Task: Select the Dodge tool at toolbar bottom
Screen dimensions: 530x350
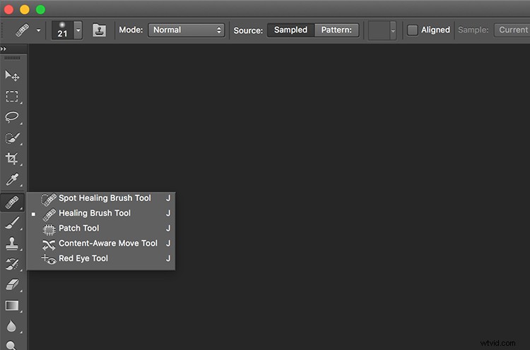Action: (x=11, y=345)
